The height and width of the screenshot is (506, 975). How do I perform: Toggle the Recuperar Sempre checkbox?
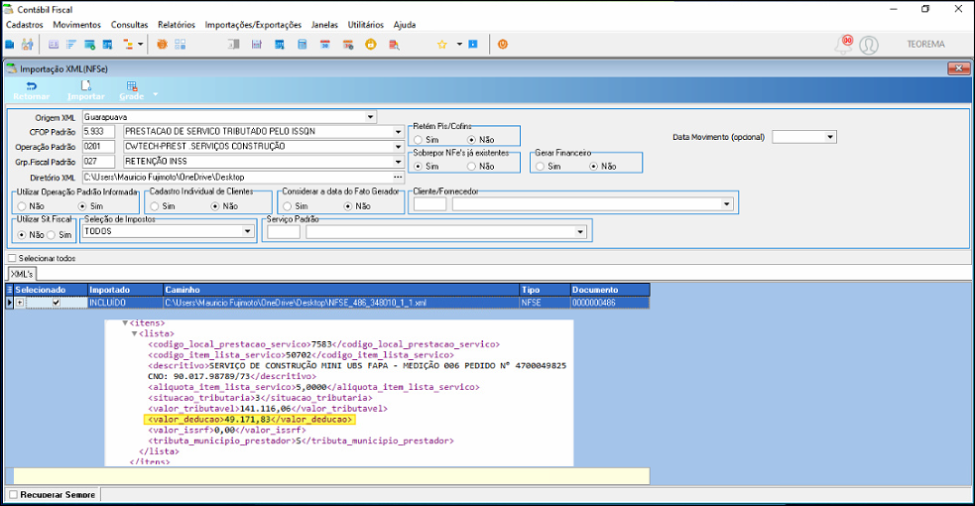[13, 495]
